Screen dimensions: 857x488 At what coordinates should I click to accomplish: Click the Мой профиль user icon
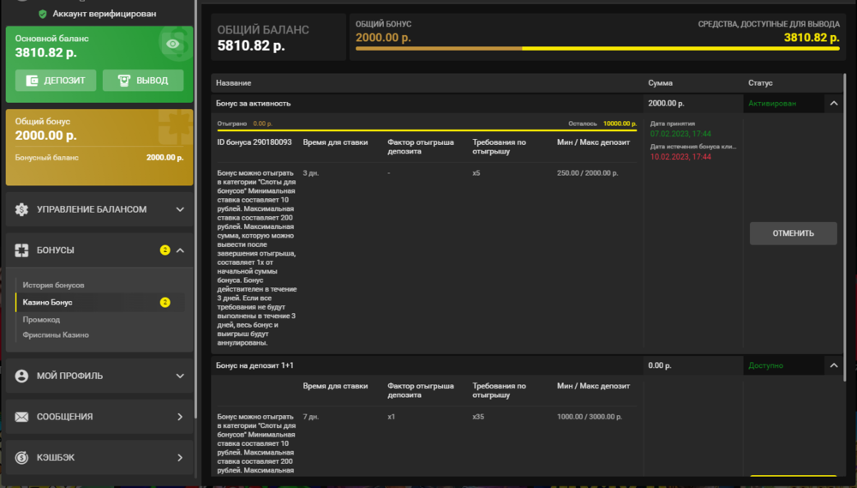pos(21,376)
